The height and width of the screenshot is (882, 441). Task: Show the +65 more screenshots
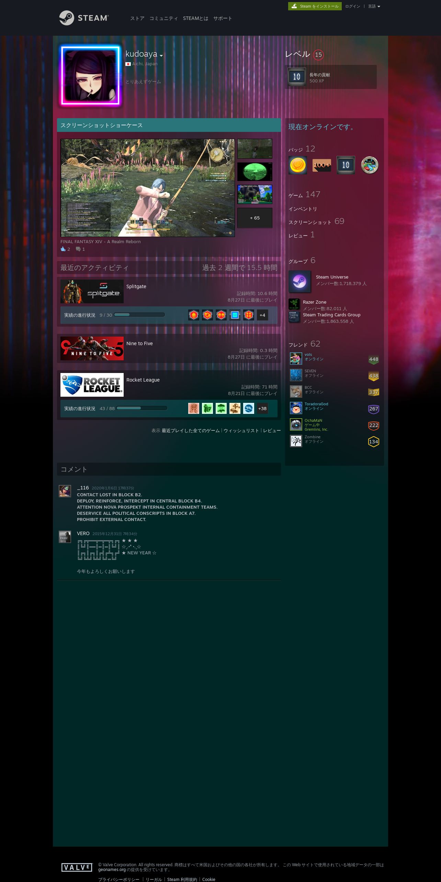point(255,218)
